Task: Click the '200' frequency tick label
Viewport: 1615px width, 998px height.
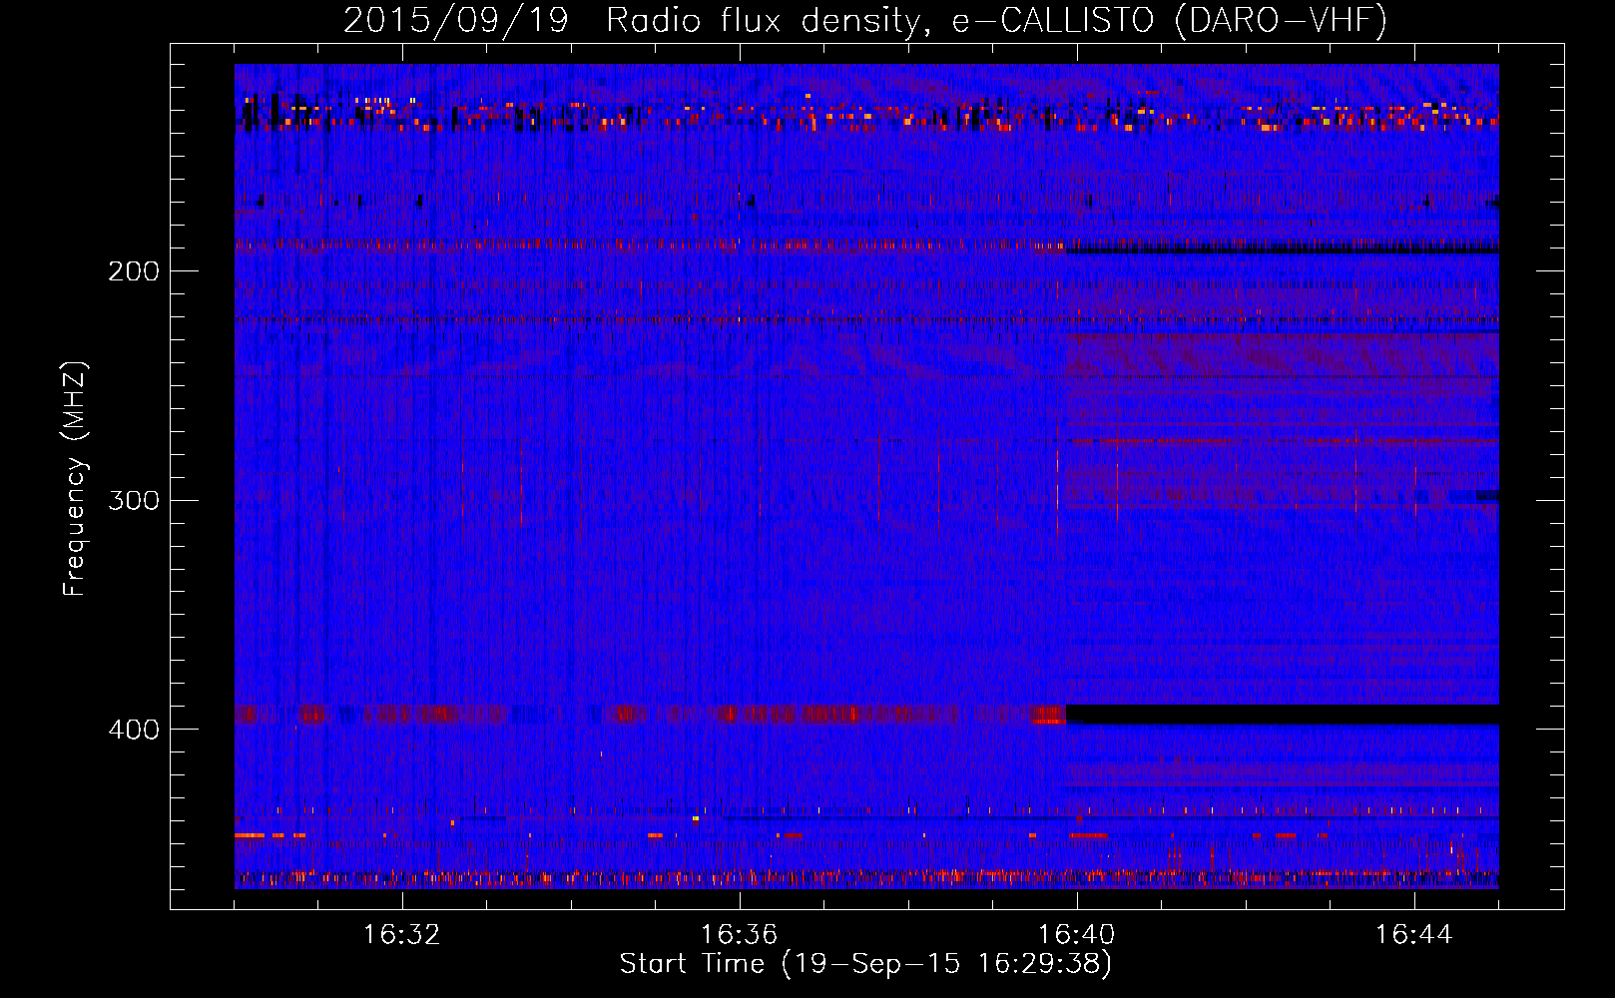Action: (x=134, y=271)
